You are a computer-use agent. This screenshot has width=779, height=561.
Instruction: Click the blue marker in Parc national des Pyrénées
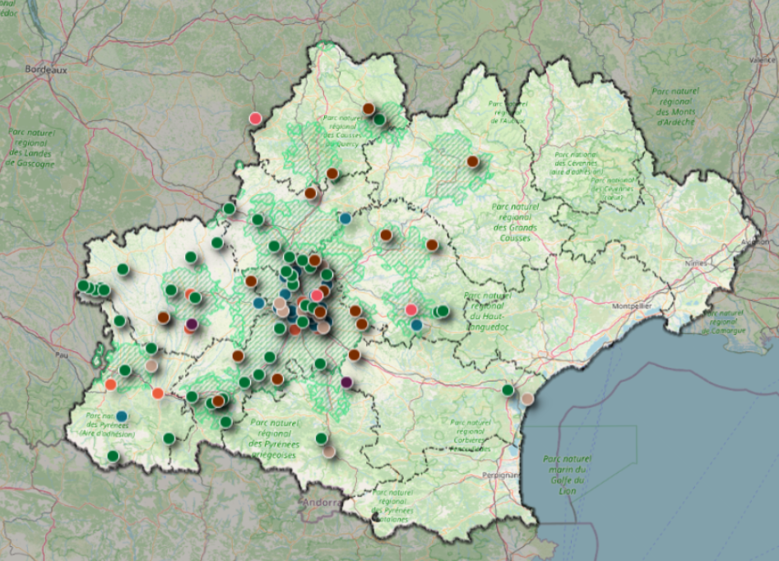click(122, 416)
